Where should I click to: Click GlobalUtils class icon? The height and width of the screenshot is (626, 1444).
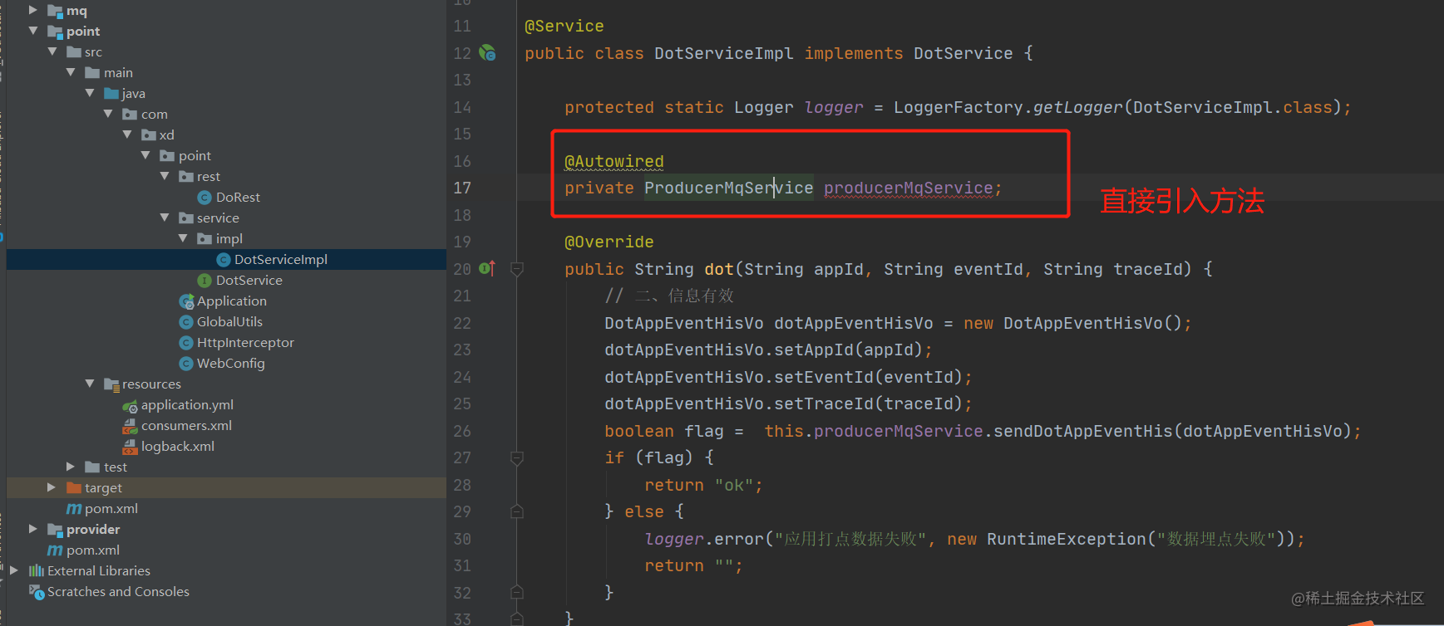point(186,322)
